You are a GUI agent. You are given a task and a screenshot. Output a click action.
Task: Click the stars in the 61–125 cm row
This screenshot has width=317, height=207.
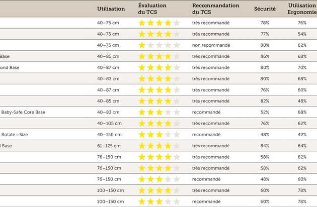pyautogui.click(x=158, y=146)
